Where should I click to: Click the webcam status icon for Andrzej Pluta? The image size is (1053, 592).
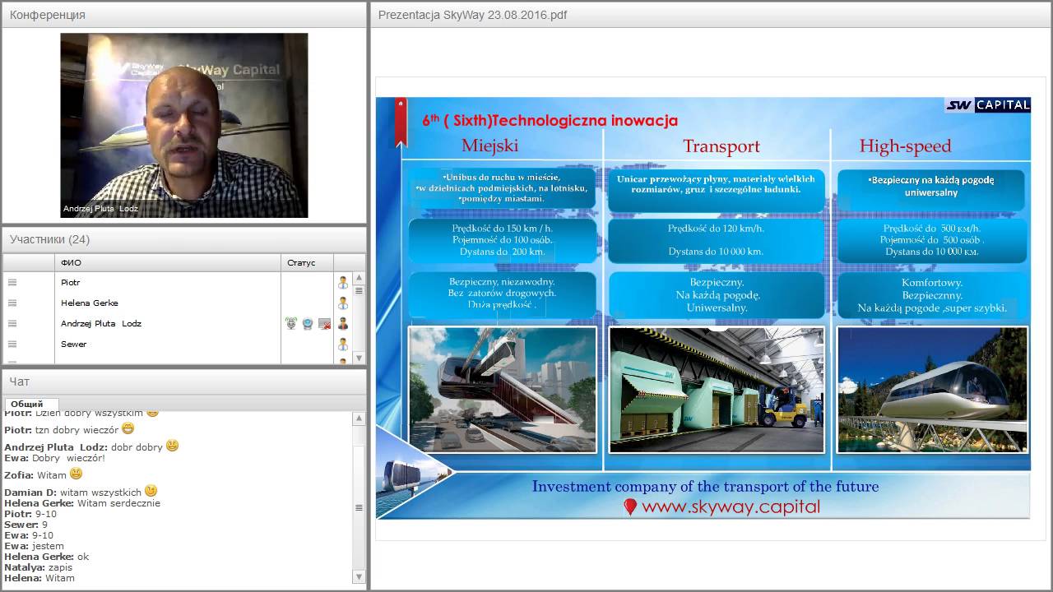308,323
